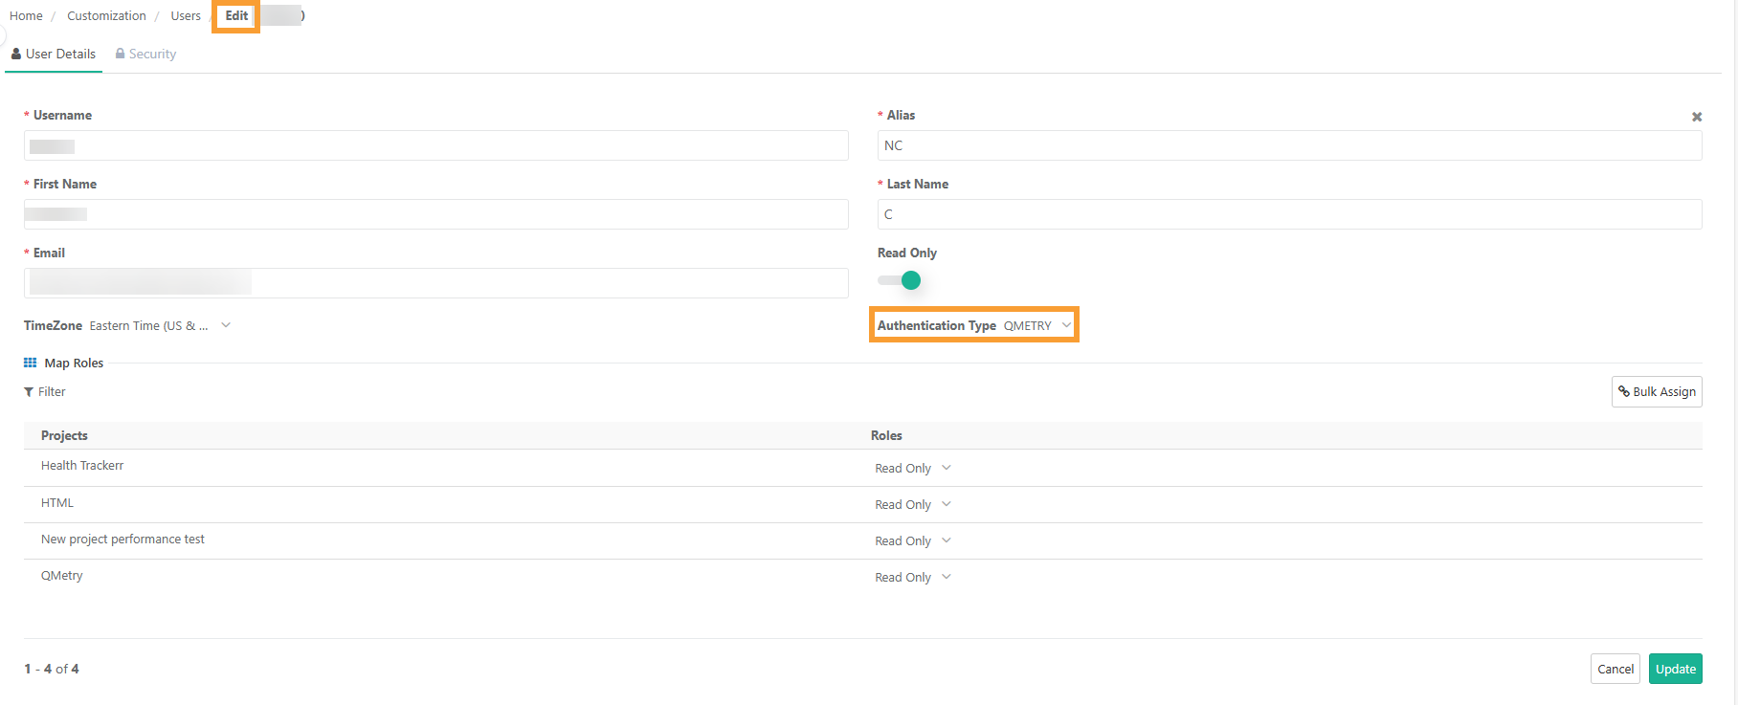The height and width of the screenshot is (705, 1738).
Task: Click the Cancel button
Action: point(1615,669)
